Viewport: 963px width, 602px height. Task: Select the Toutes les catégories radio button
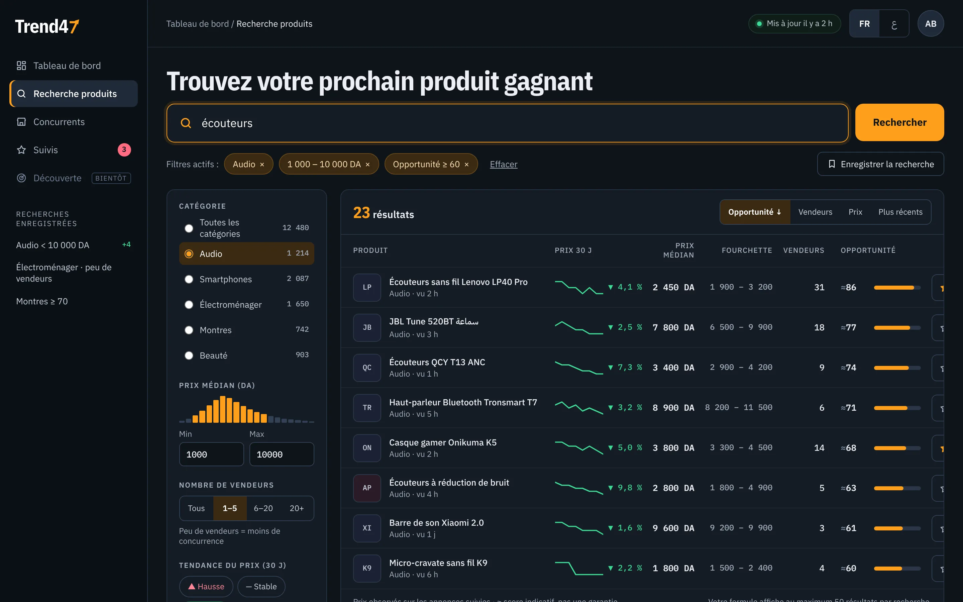[189, 228]
